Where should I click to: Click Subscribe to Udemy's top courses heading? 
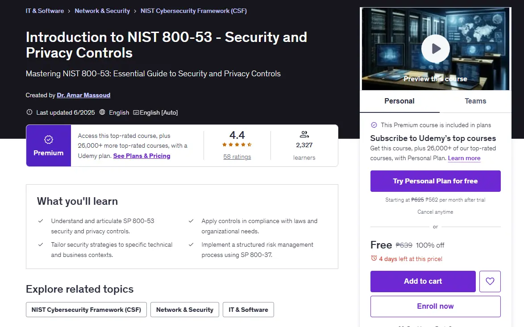tap(433, 138)
